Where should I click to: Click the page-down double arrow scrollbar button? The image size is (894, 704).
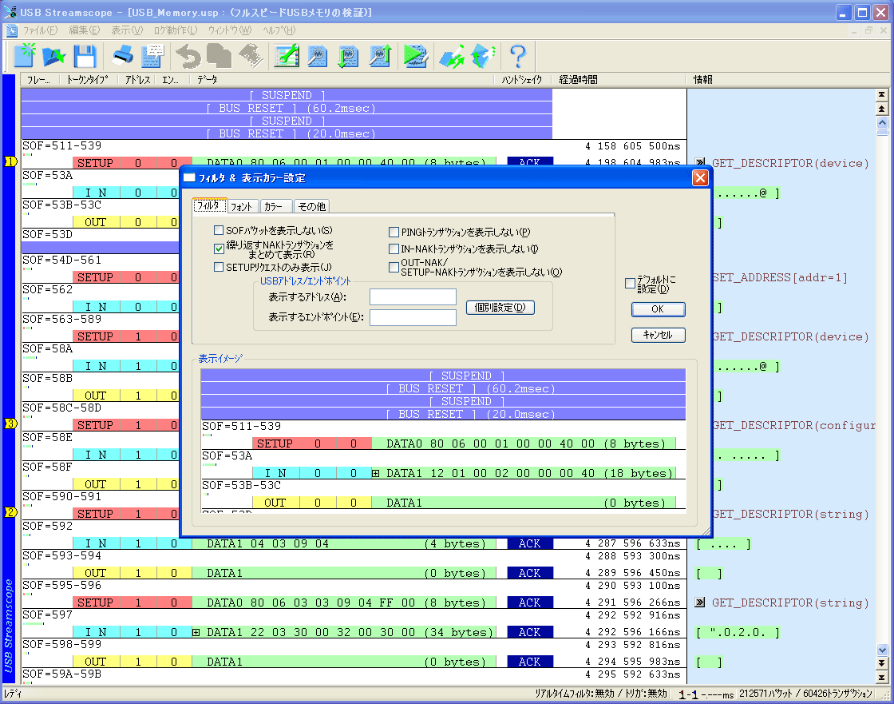pos(882,663)
